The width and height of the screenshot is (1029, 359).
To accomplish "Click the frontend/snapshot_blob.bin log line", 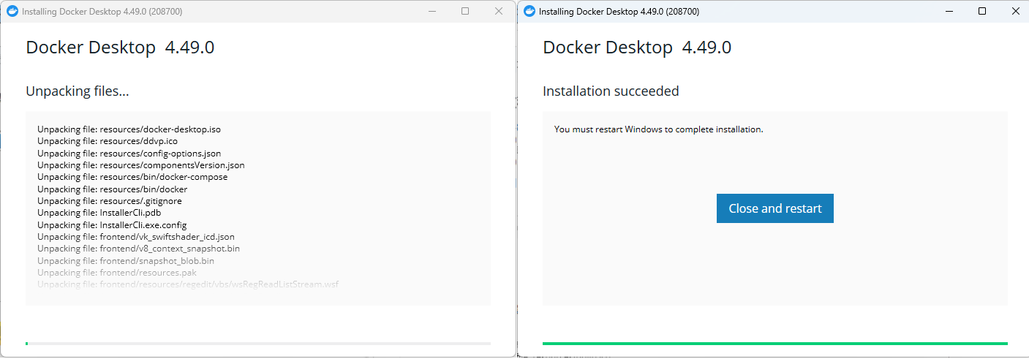I will 126,261.
